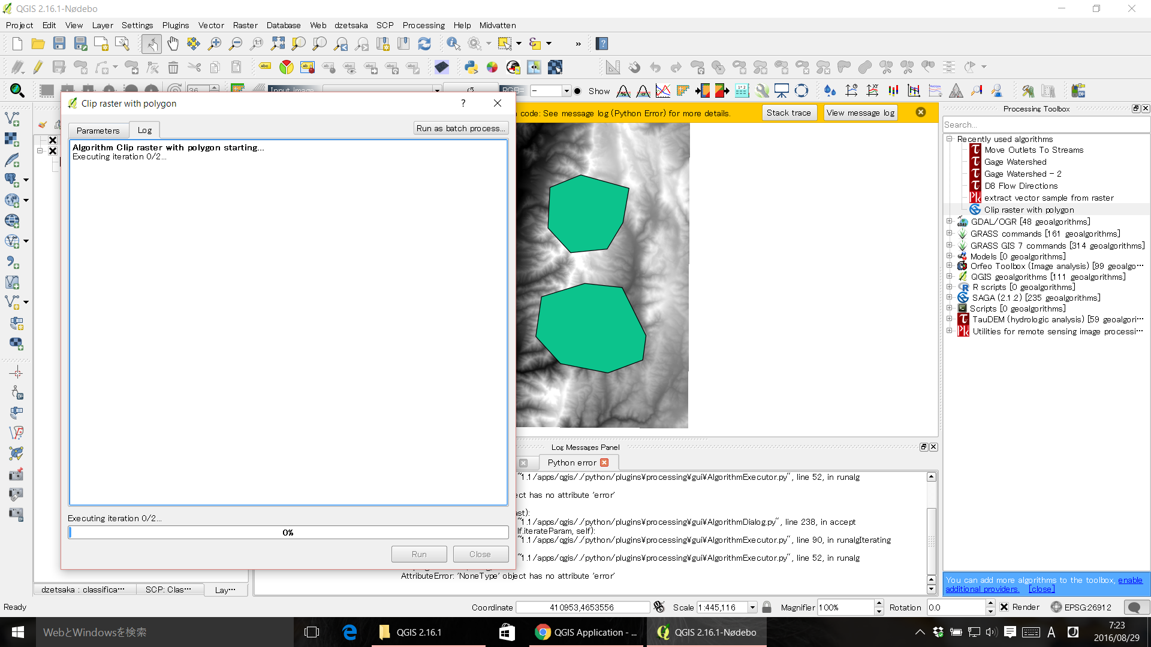This screenshot has width=1151, height=647.
Task: Click the Add Raster Layer sidebar icon
Action: point(12,140)
